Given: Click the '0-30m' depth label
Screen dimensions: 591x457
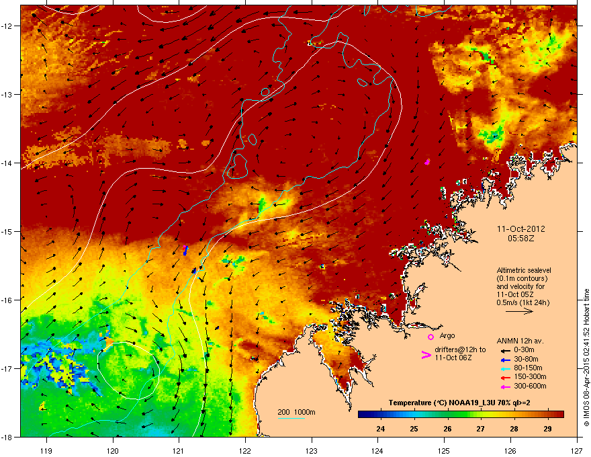Looking at the screenshot, I should (x=524, y=349).
